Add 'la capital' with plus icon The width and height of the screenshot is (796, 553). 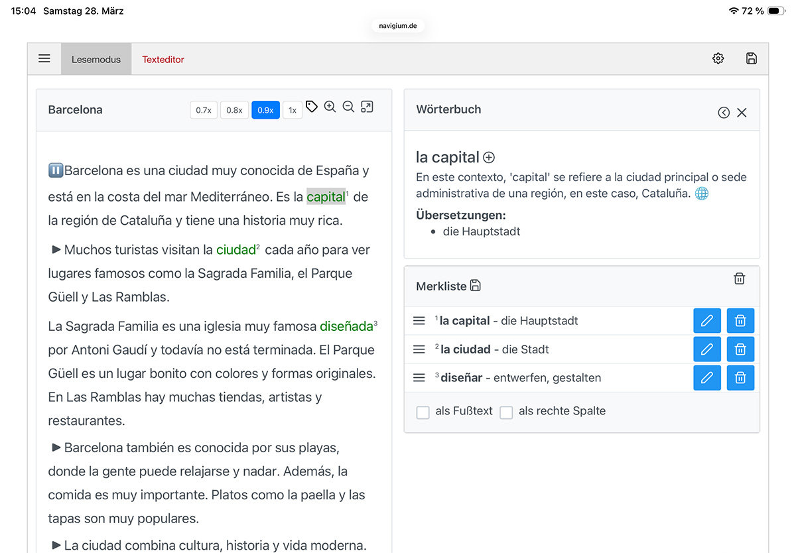pyautogui.click(x=489, y=158)
